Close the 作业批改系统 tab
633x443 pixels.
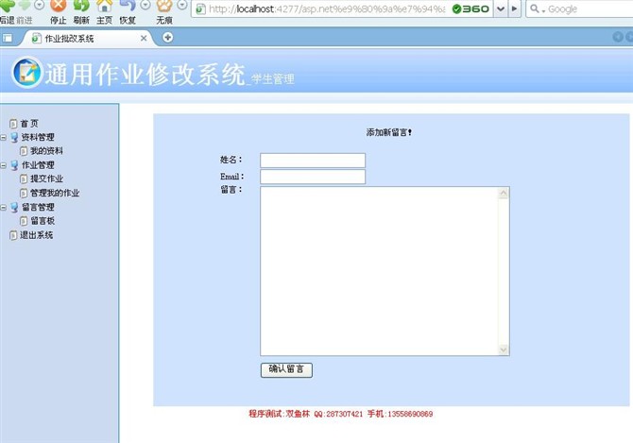144,39
